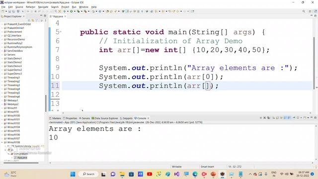Viewport: 318px width, 179px height.
Task: Open the Navigate menu
Action: click(43, 7)
